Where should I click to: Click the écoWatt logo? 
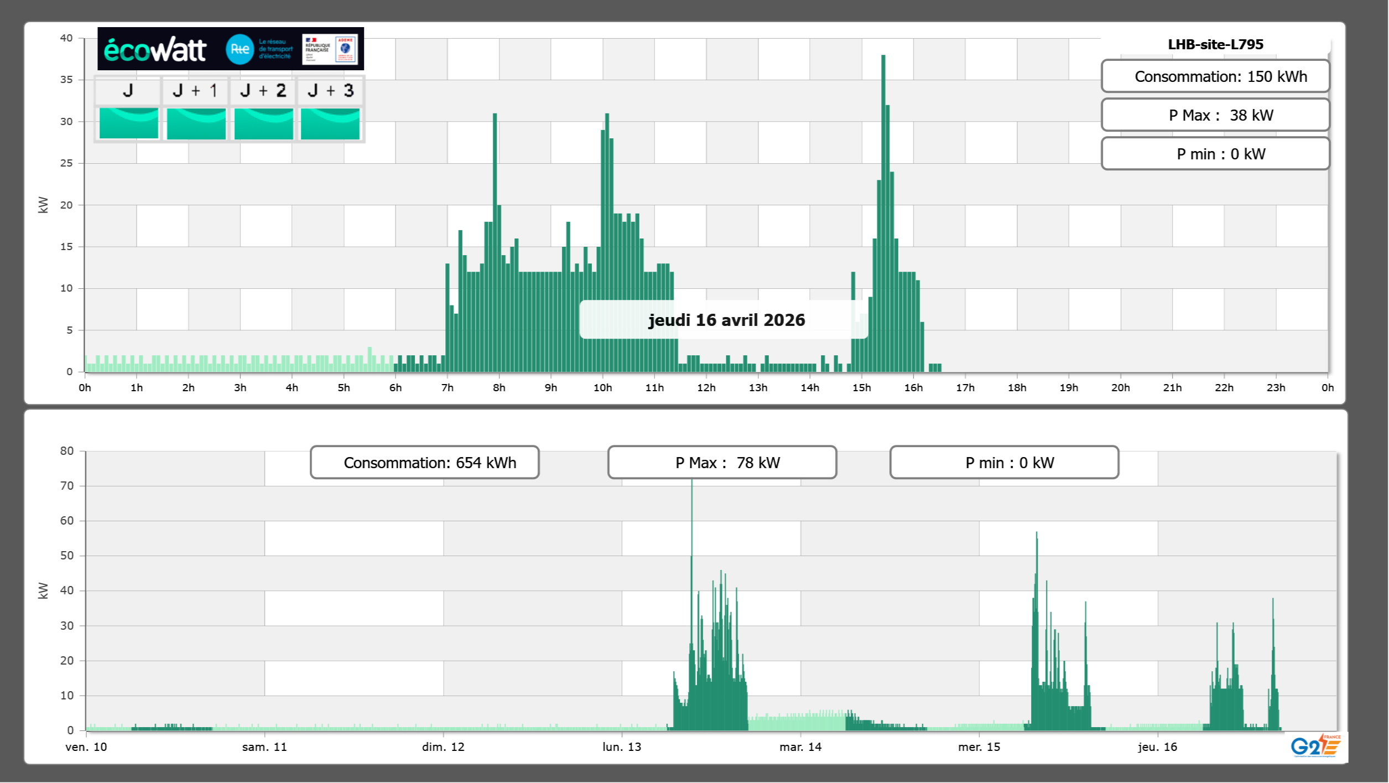pos(155,50)
